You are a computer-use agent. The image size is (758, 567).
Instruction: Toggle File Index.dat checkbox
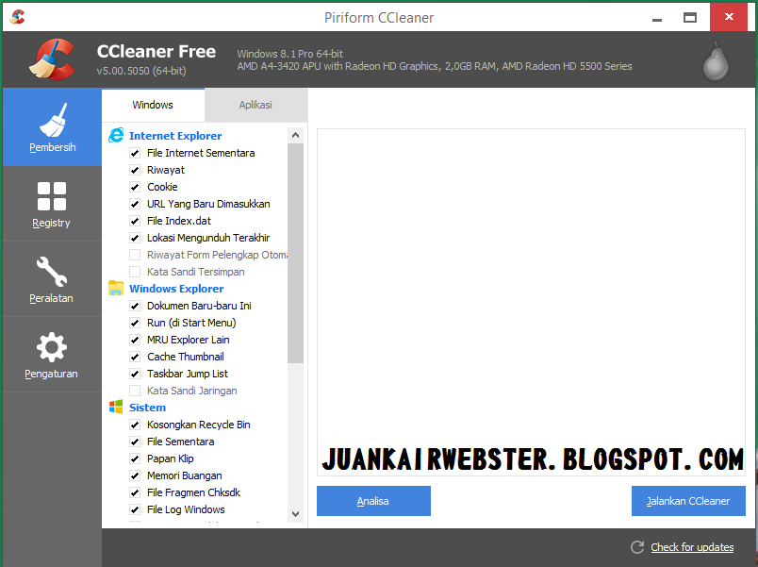pos(135,221)
